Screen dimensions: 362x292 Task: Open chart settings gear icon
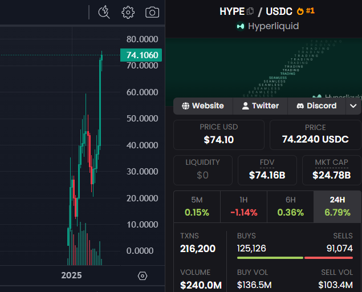(128, 12)
